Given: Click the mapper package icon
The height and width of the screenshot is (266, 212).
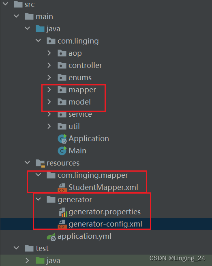Looking at the screenshot, I should (x=62, y=90).
